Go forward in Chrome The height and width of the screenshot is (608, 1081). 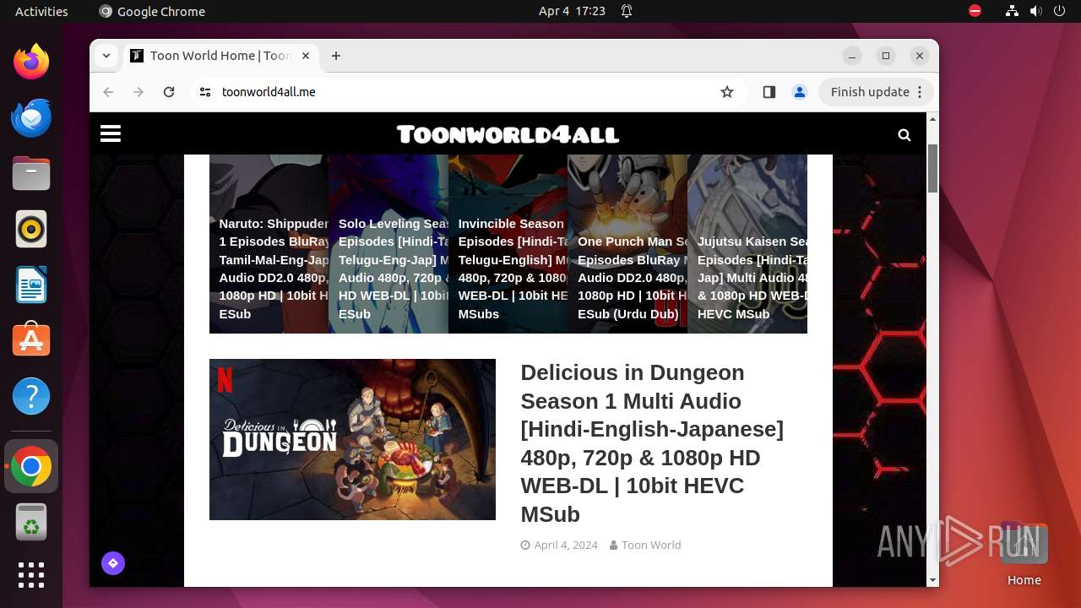[x=139, y=92]
